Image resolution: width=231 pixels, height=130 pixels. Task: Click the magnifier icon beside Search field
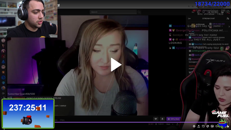139,12
